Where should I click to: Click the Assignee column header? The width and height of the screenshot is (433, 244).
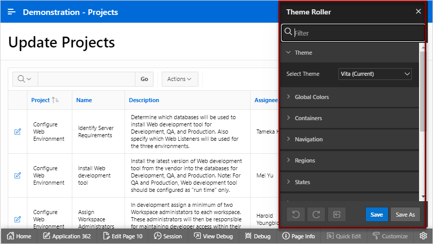(266, 100)
